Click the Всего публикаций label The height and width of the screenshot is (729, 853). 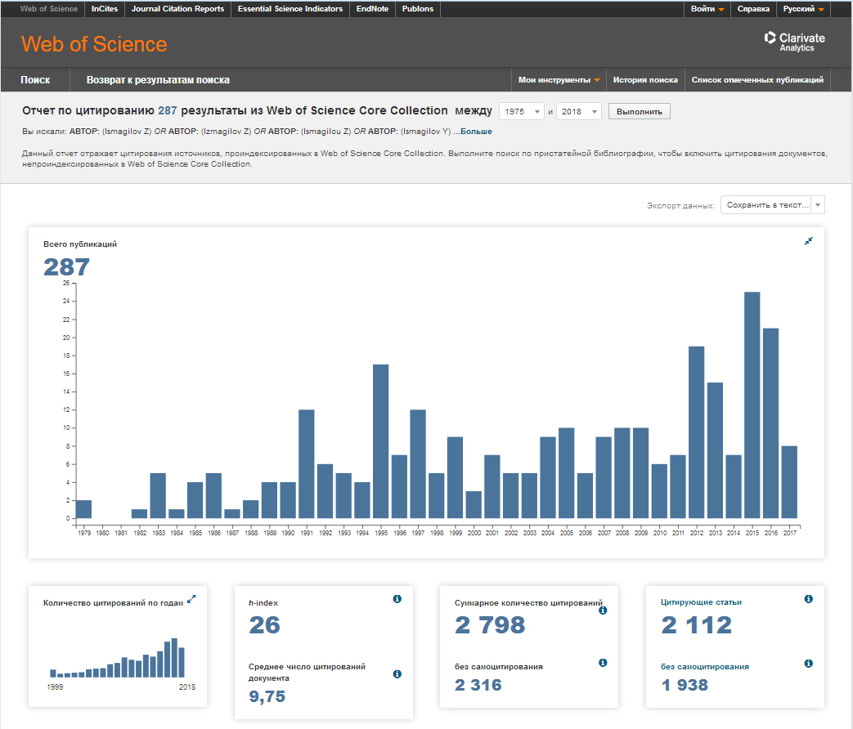(80, 244)
